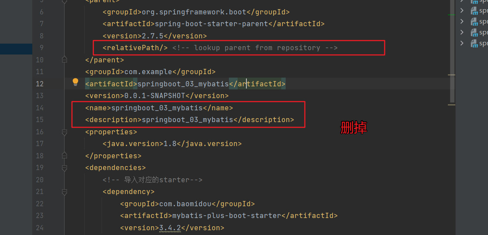Click the yellow lightbulb quick-fix icon
Screen dimensions: 488x235
pyautogui.click(x=75, y=82)
